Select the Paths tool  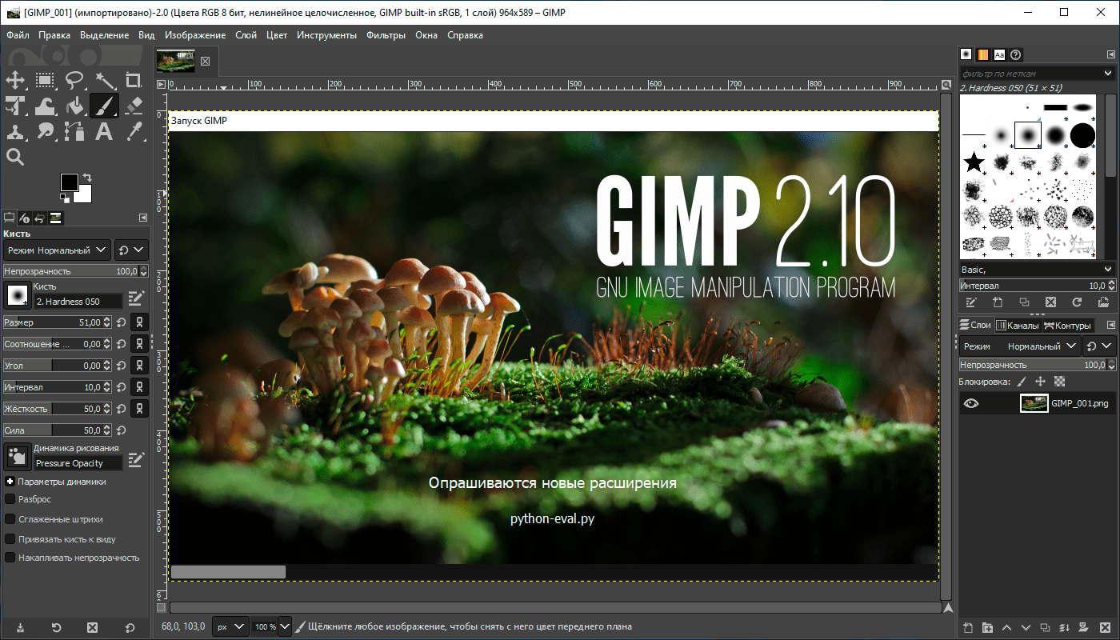point(74,131)
